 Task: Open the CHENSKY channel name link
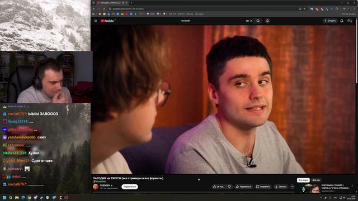tap(106, 185)
